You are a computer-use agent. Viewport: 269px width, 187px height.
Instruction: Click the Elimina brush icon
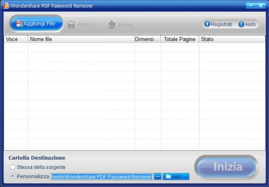pyautogui.click(x=112, y=25)
